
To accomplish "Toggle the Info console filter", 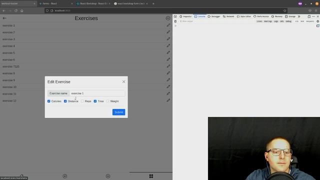I will pos(282,21).
